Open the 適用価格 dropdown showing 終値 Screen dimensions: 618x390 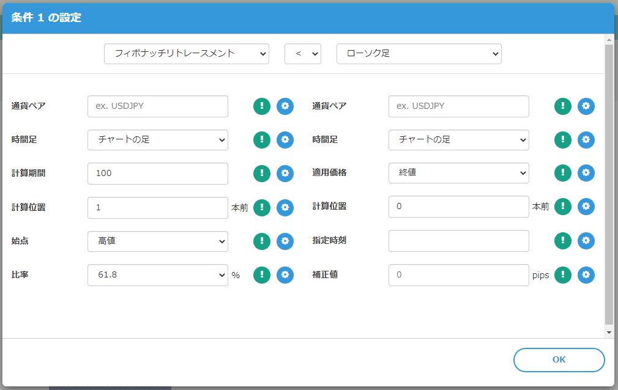[459, 174]
